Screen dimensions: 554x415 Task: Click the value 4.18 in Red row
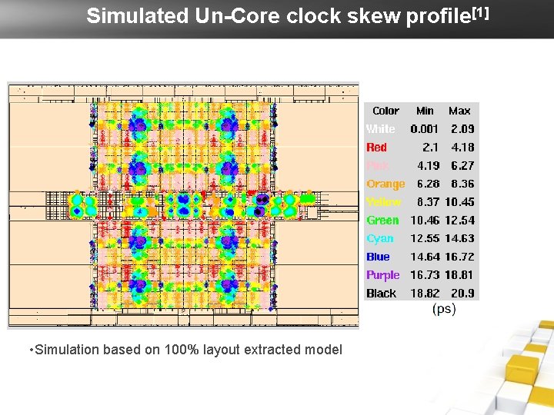click(x=462, y=147)
